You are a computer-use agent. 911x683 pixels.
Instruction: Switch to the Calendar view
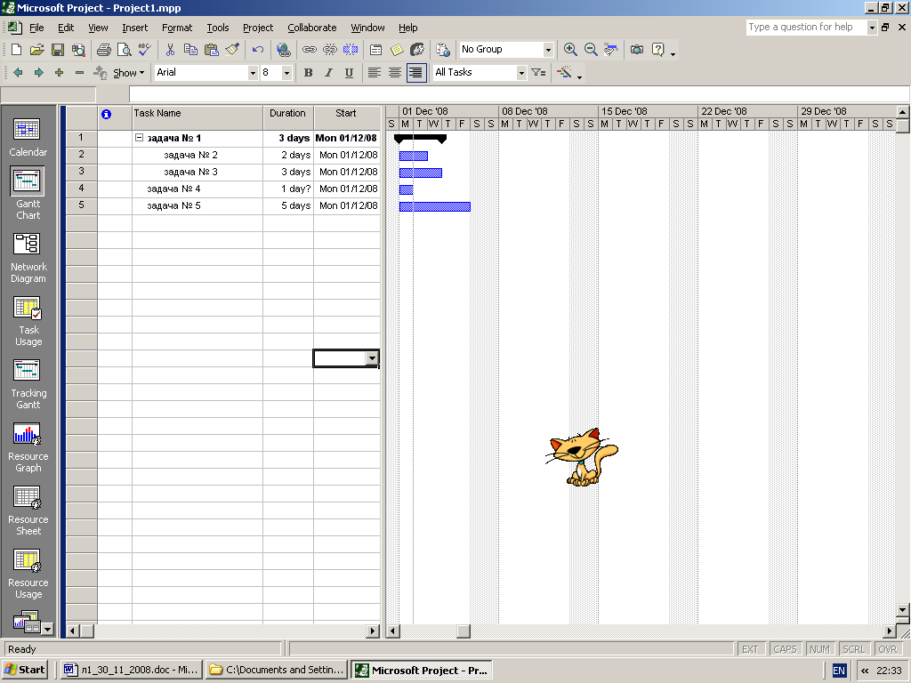point(28,137)
